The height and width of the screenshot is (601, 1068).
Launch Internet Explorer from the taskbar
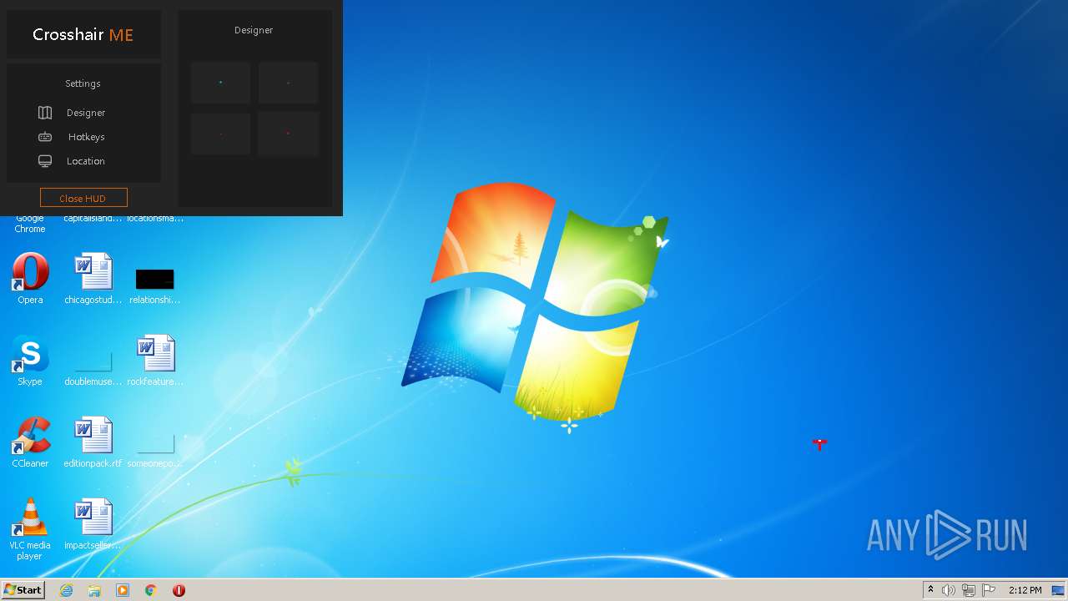click(67, 590)
